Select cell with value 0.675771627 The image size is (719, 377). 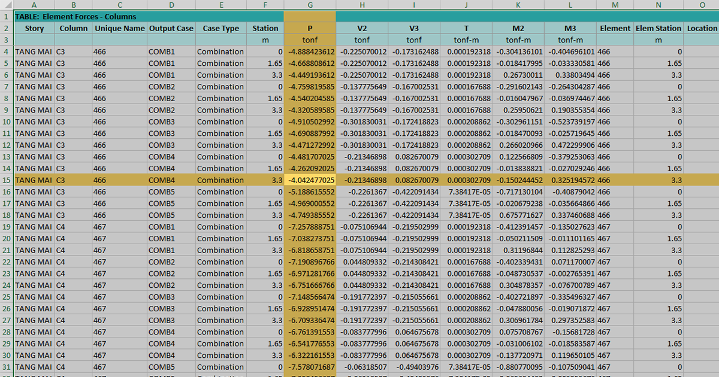[518, 215]
